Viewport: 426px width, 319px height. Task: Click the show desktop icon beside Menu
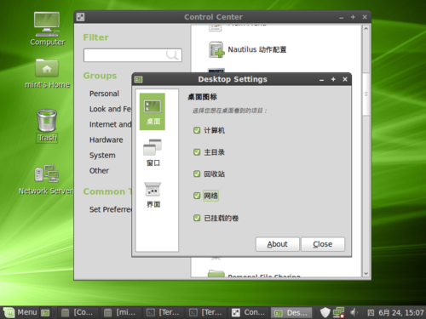pyautogui.click(x=45, y=313)
